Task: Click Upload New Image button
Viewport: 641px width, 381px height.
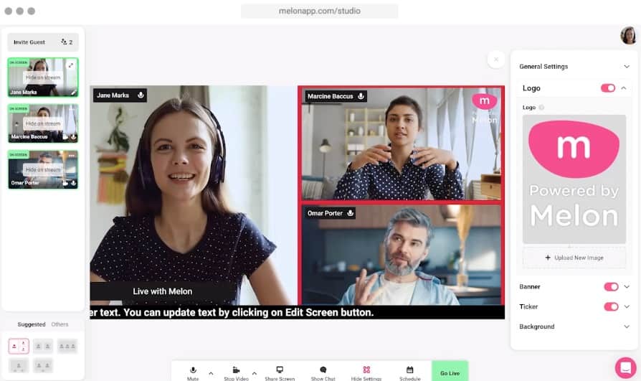Action: click(574, 258)
